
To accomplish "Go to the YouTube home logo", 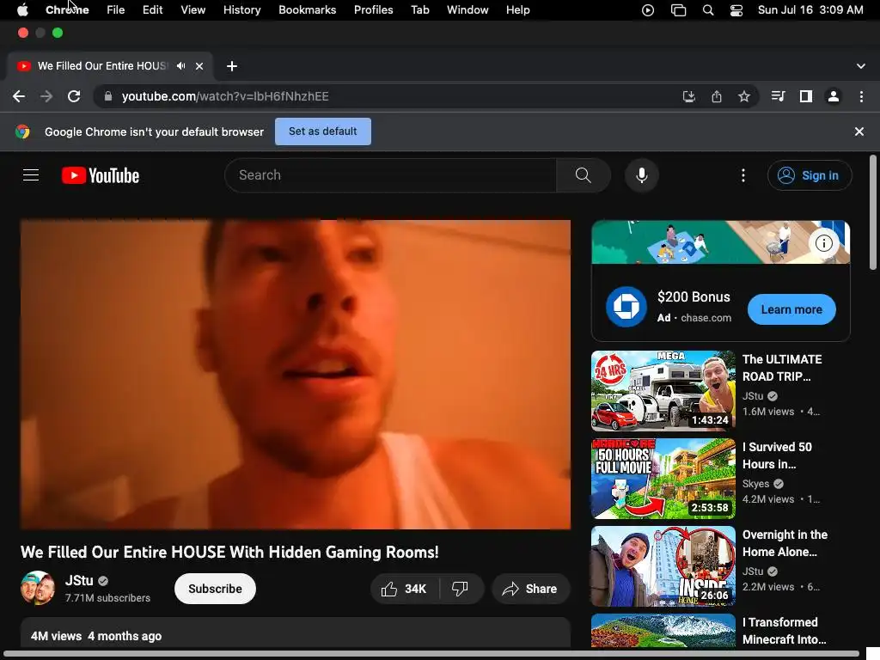I will (101, 175).
